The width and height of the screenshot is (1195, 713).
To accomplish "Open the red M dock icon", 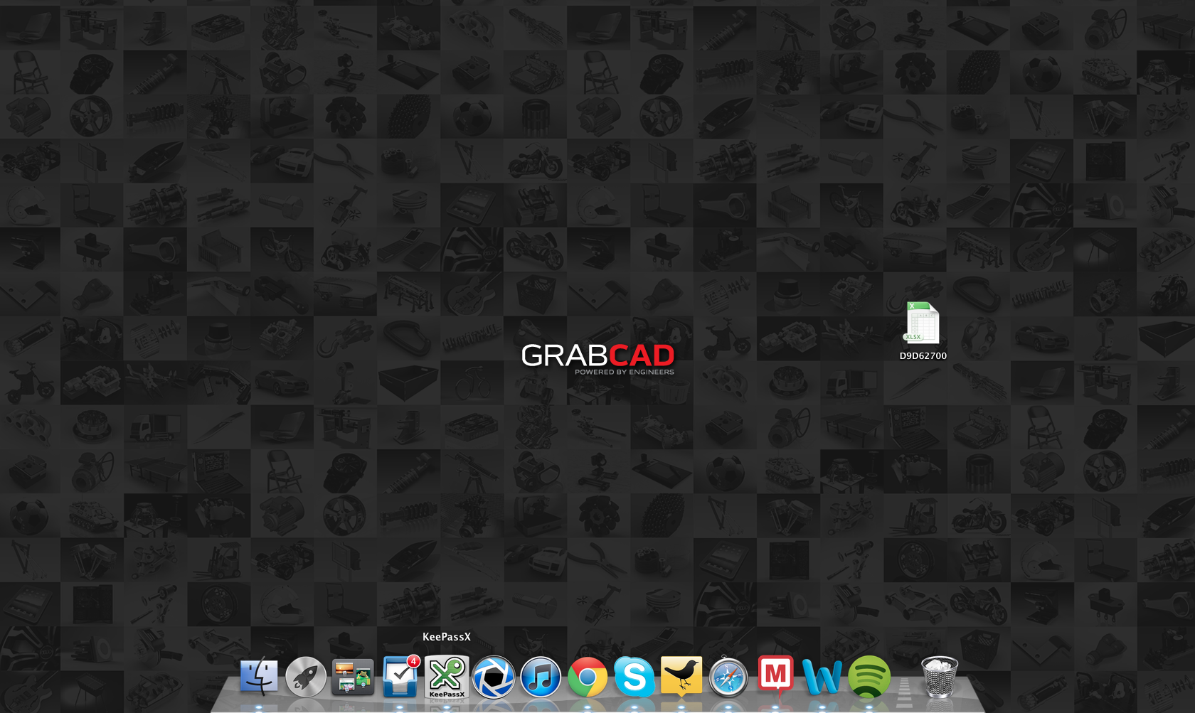I will [775, 675].
